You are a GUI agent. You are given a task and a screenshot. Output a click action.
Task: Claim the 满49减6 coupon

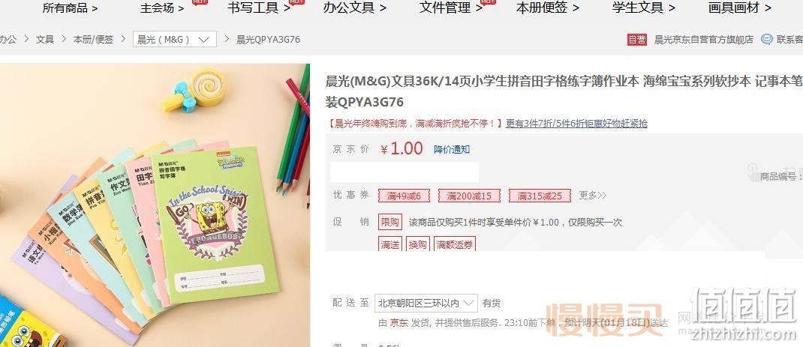(404, 196)
